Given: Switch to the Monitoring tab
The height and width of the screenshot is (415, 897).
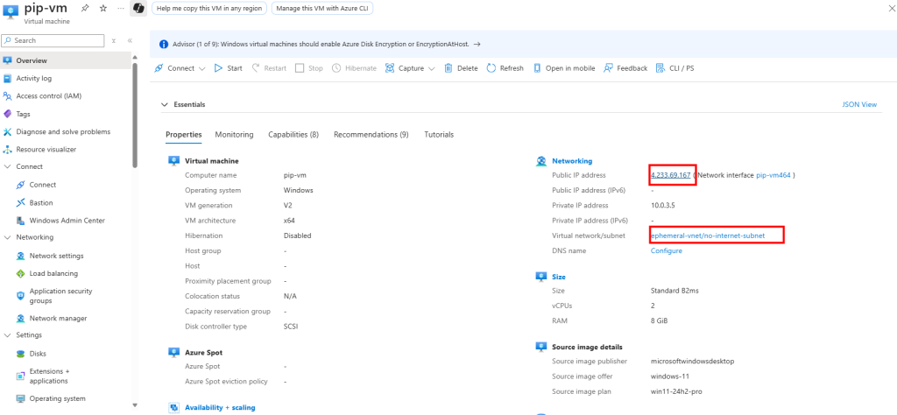Looking at the screenshot, I should pyautogui.click(x=234, y=135).
